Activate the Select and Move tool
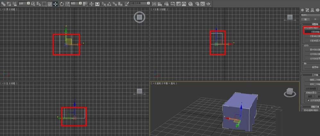Screen dimensions: 320x136 point(56,4)
